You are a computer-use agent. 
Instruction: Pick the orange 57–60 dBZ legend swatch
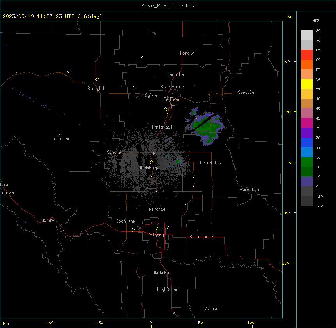[x=306, y=64]
